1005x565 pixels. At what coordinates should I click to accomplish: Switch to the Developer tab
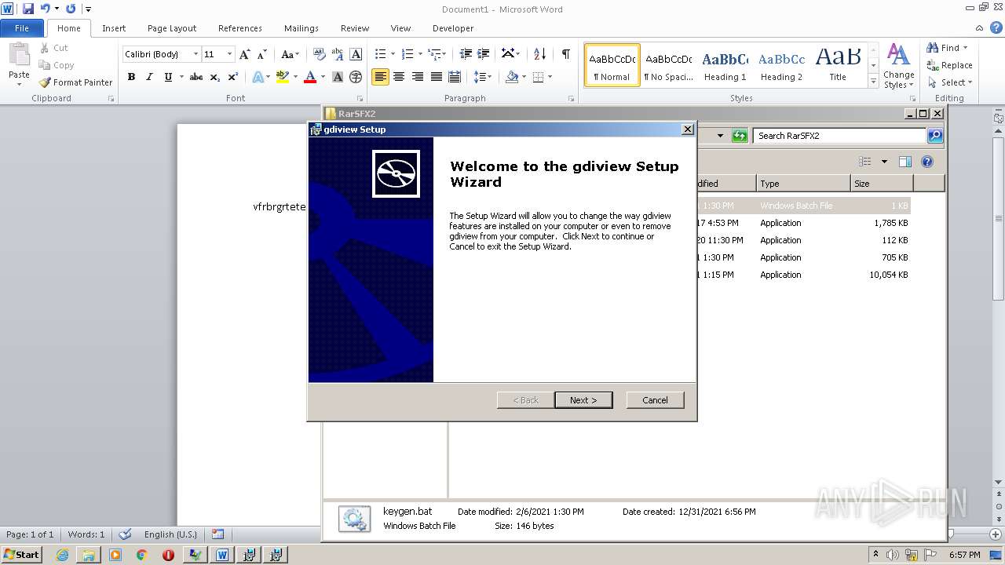(453, 28)
